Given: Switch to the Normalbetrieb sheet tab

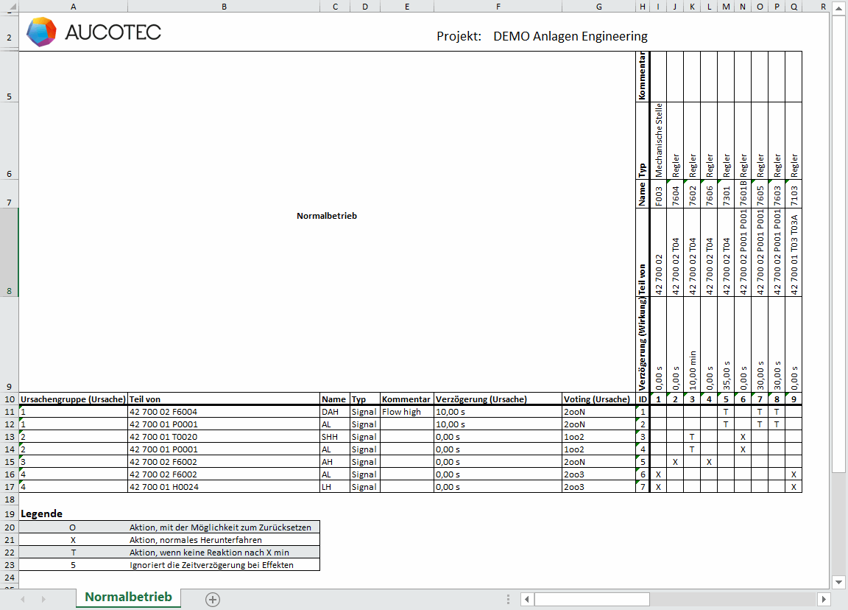Looking at the screenshot, I should coord(128,597).
